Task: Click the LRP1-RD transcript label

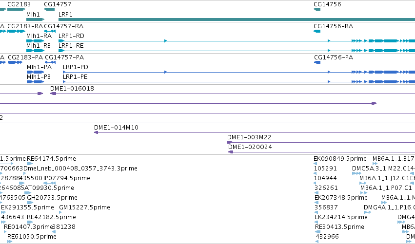Action: (x=71, y=36)
